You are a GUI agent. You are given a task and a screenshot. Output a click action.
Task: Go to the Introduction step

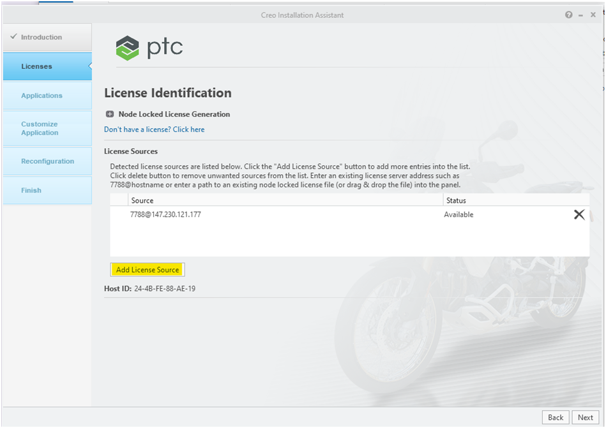click(47, 37)
